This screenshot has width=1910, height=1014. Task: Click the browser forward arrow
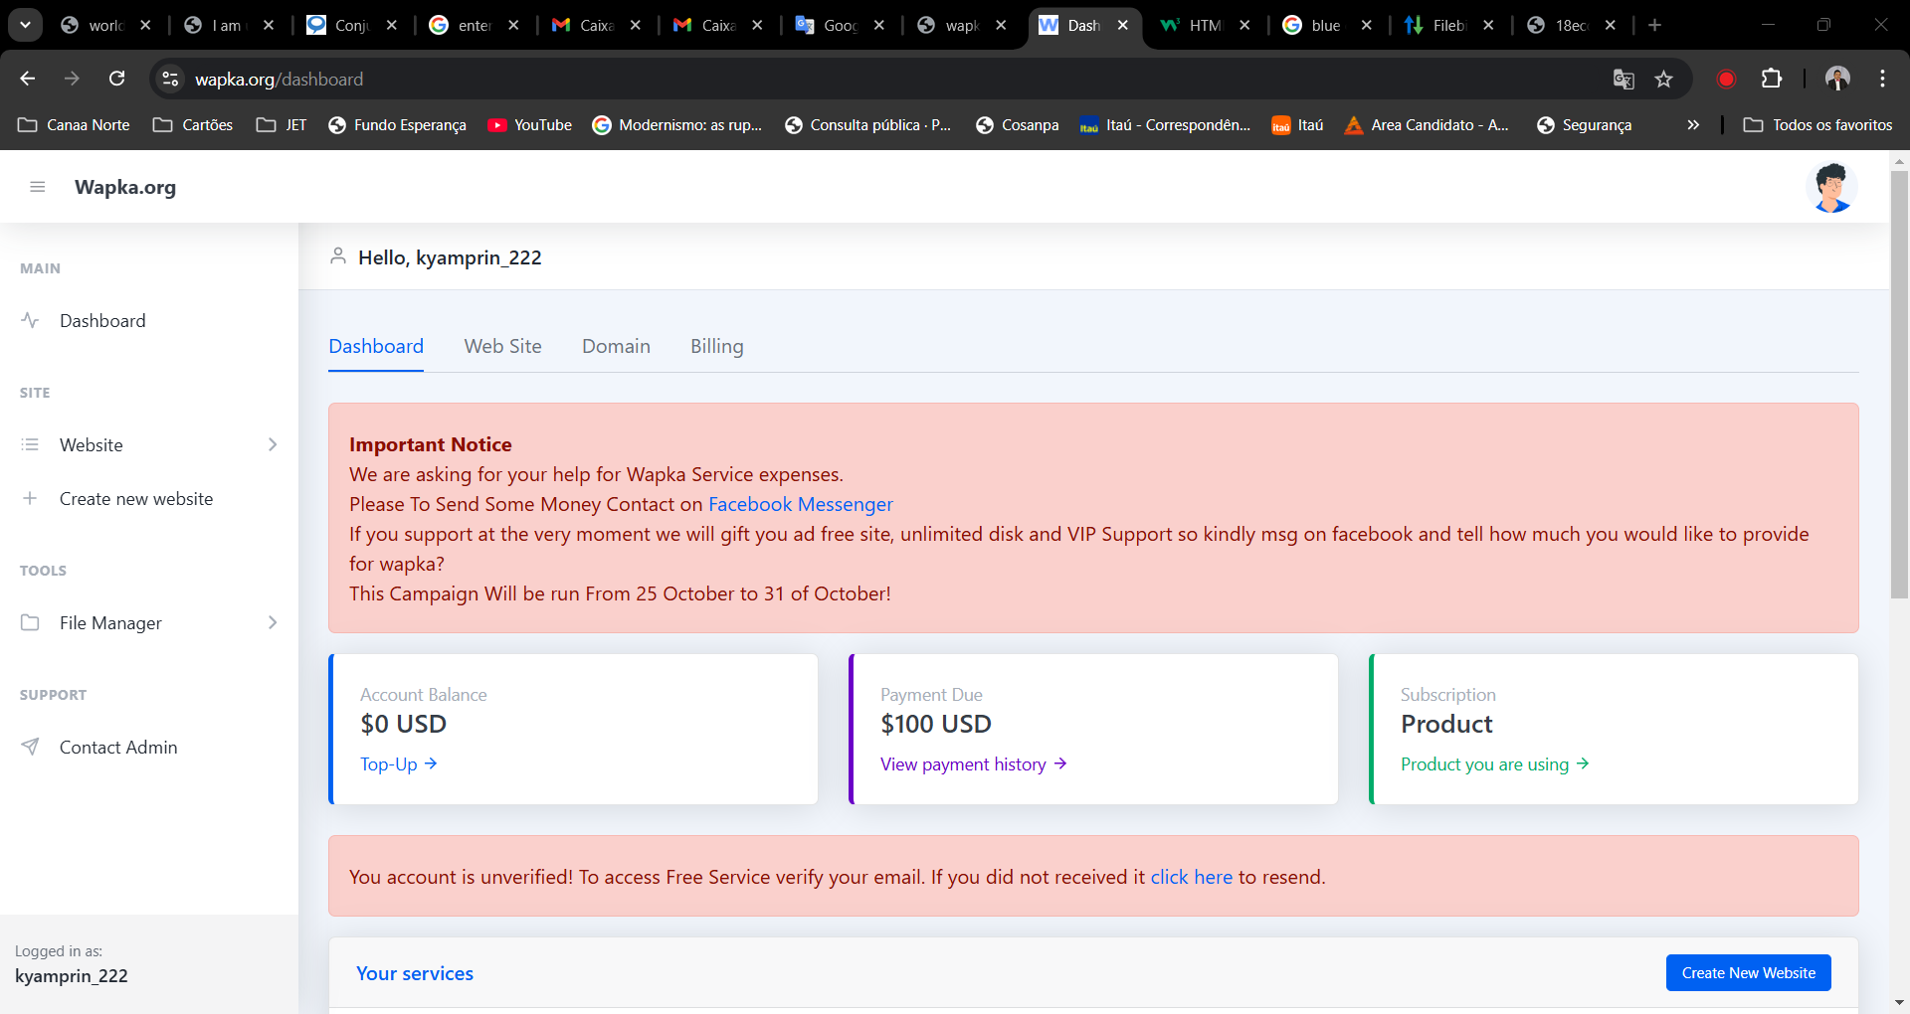point(72,79)
